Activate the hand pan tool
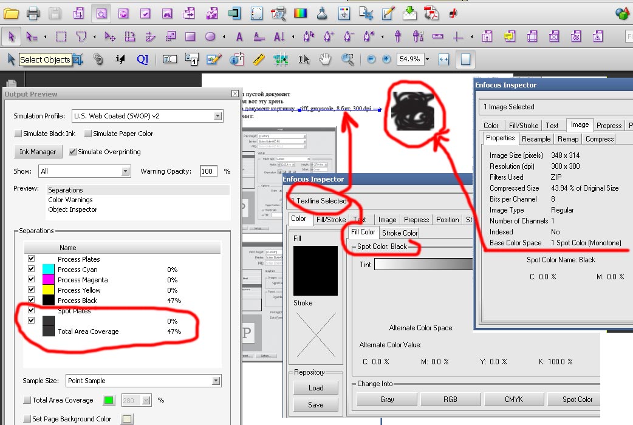This screenshot has width=633, height=425. pyautogui.click(x=325, y=59)
